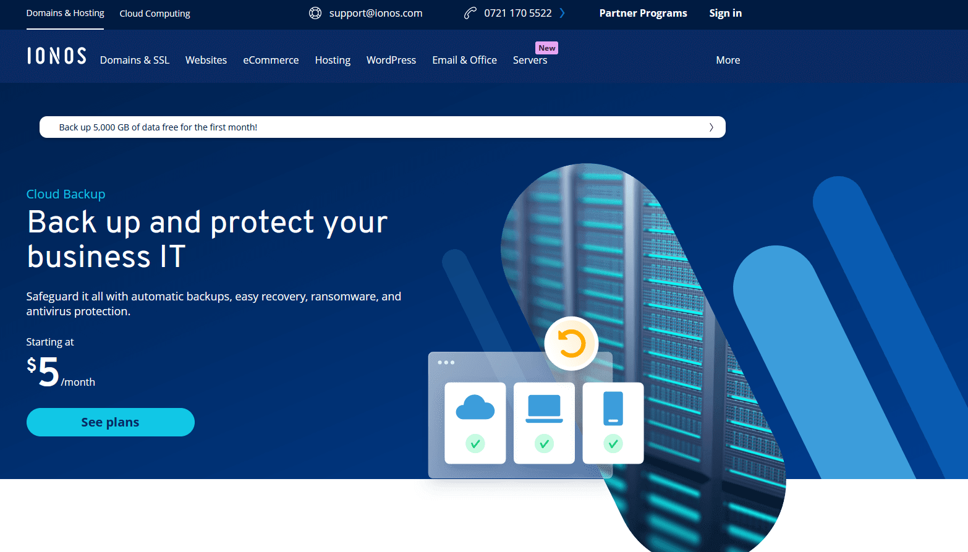
Task: Click the 'Safeguard it all with automatic backups' text
Action: 214,304
